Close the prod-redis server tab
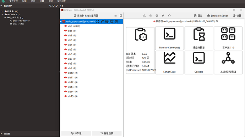Screen dimensions: 245x137 217,21
